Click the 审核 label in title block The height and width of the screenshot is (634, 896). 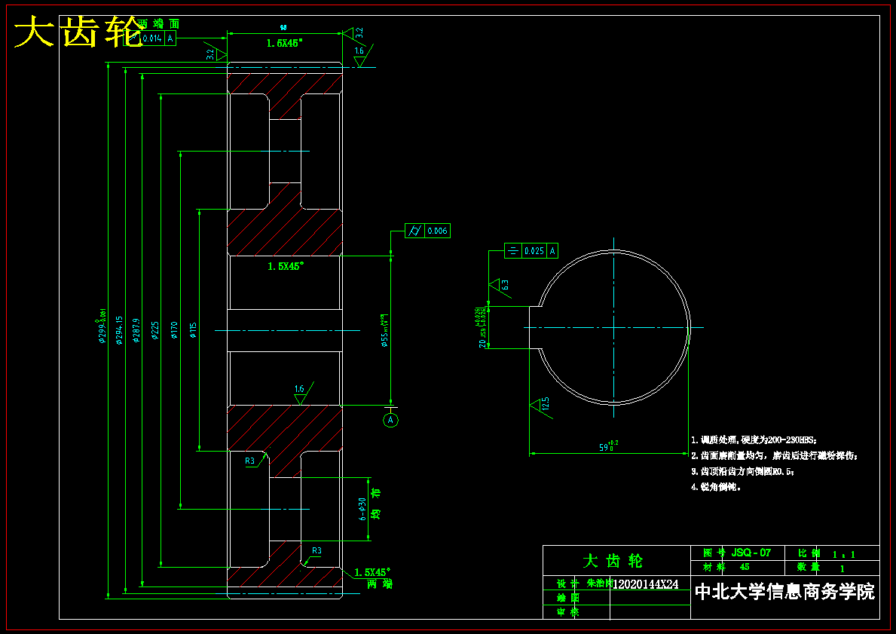(568, 611)
